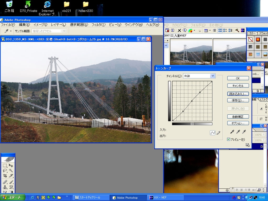Uncheck the プレビュー checkbox
The height and width of the screenshot is (201, 268).
pos(228,139)
